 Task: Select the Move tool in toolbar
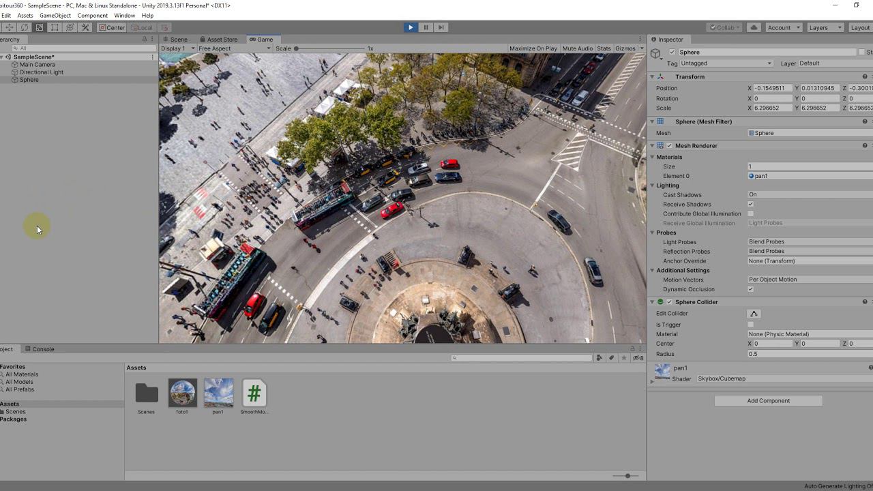pos(10,27)
